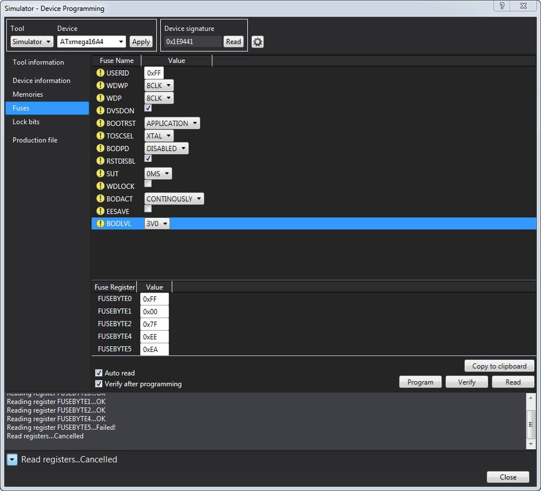The image size is (541, 491).
Task: Select the Fuses page
Action: coord(47,108)
